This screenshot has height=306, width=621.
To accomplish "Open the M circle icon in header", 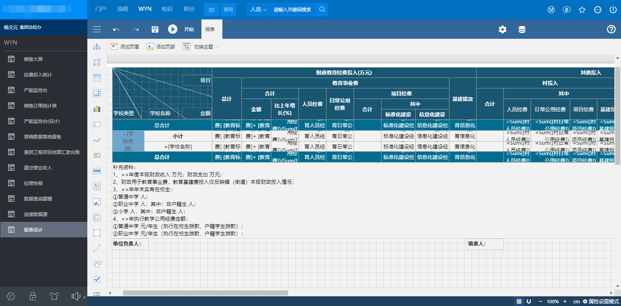I will point(551,10).
